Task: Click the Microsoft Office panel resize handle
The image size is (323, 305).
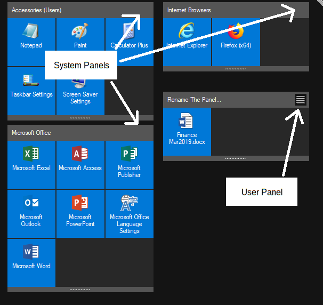Action: pyautogui.click(x=80, y=290)
